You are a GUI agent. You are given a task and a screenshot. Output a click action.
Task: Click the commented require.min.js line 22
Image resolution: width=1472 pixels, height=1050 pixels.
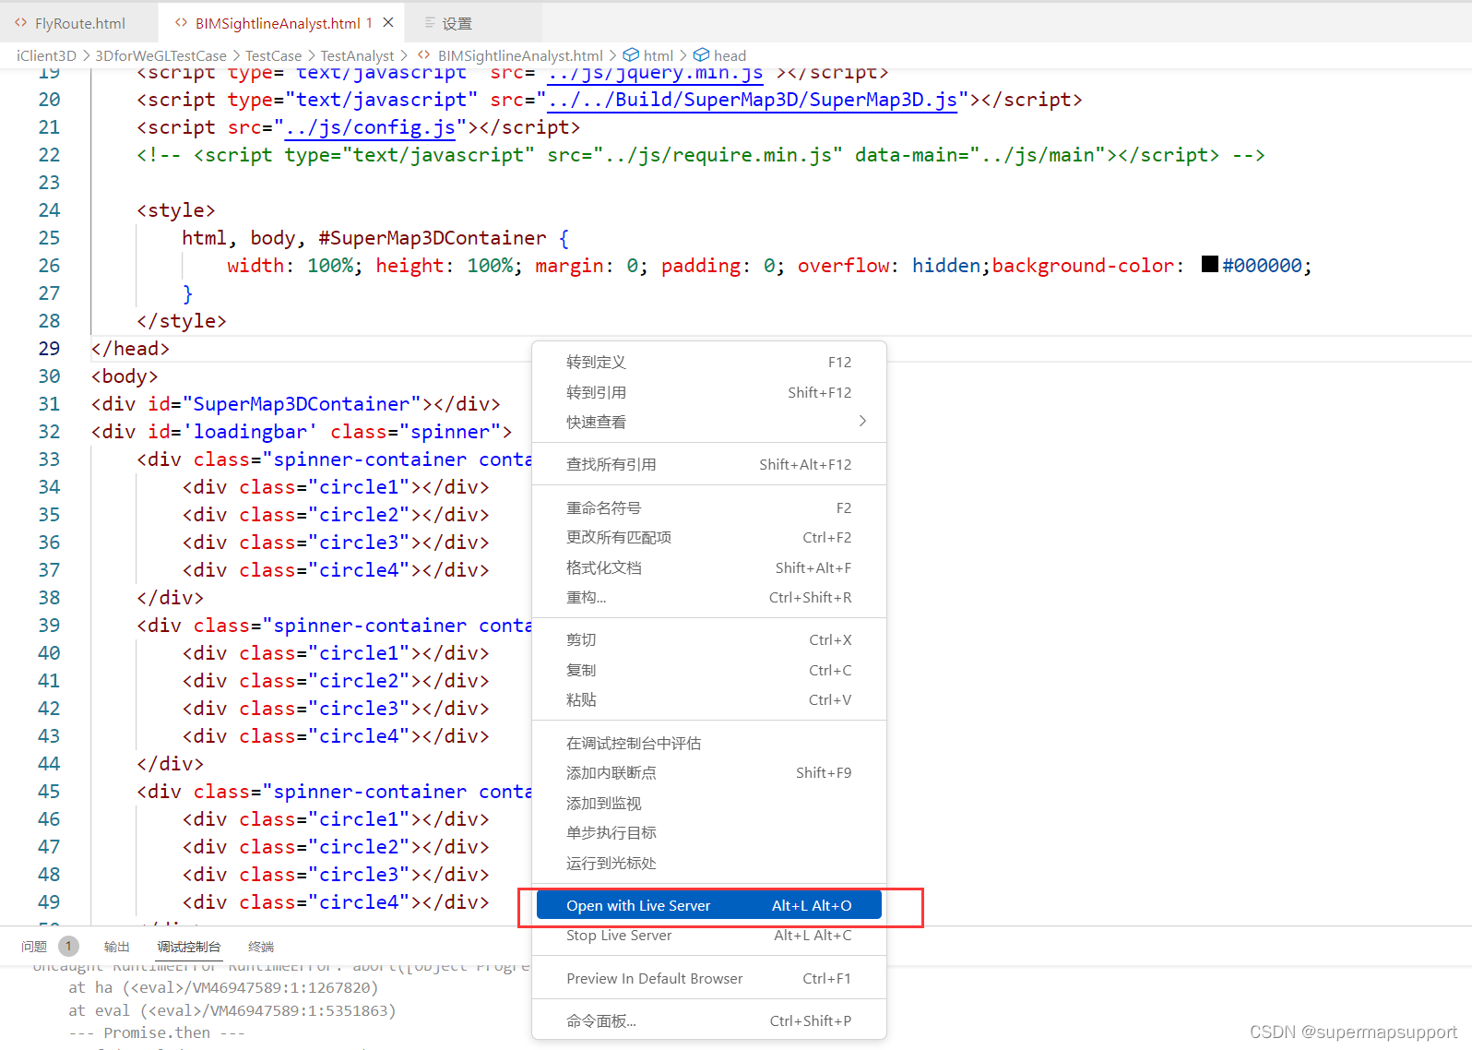click(701, 155)
